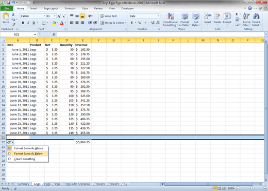Expand Merge & Center dropdown arrow
The height and width of the screenshot is (191, 268).
126,23
